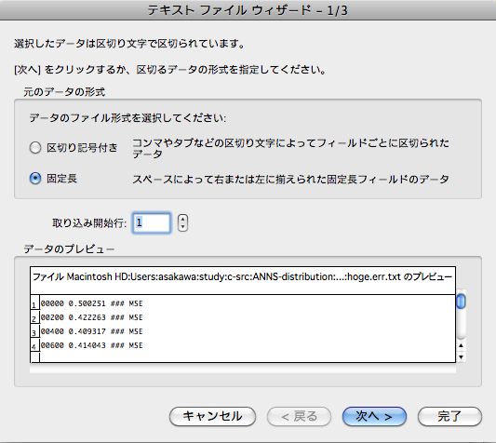
Task: Click the horizontal preview scrollbar
Action: click(243, 369)
